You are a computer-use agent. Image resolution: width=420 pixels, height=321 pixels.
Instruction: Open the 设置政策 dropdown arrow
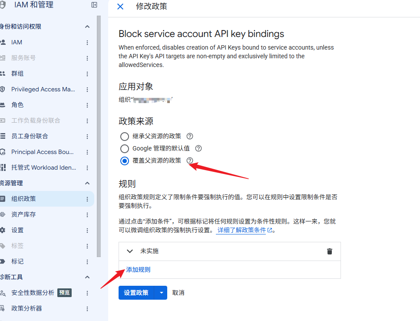[161, 293]
